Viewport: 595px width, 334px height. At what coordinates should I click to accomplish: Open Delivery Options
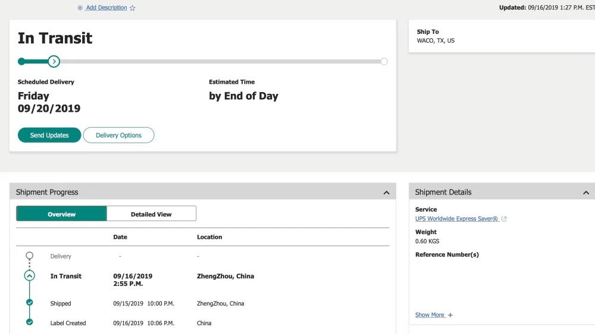click(x=118, y=136)
